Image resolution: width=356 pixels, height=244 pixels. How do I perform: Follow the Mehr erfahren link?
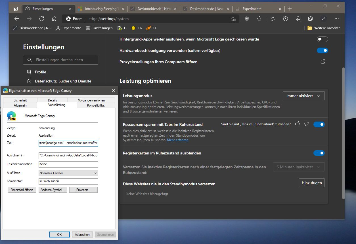(x=177, y=140)
